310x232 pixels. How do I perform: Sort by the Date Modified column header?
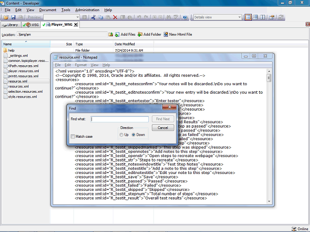coord(134,44)
